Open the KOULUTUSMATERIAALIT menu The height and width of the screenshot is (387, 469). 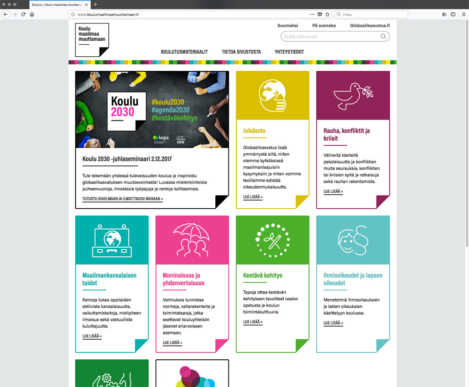point(184,52)
